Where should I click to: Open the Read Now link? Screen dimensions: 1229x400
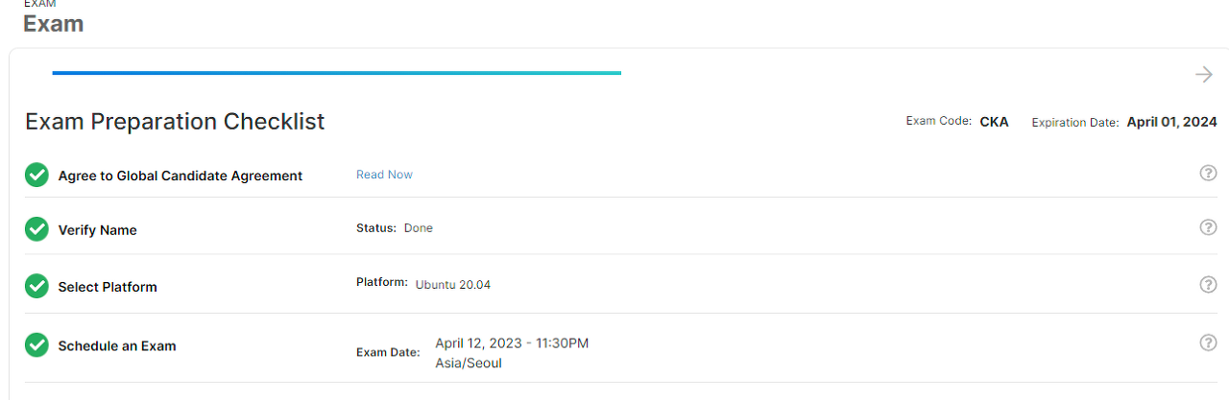pos(384,175)
